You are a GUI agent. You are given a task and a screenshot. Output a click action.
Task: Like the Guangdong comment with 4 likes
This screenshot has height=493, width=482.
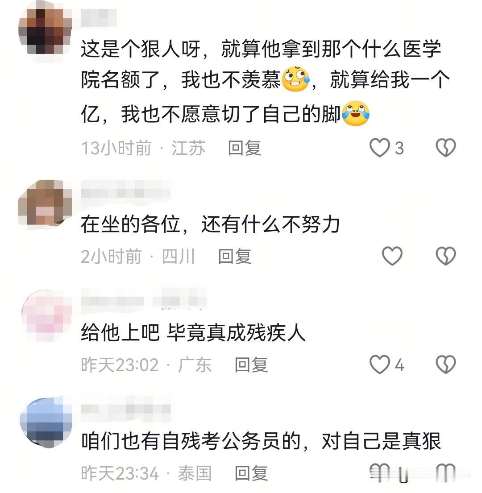(x=379, y=365)
